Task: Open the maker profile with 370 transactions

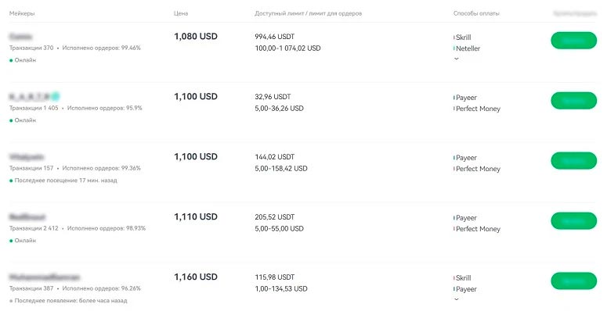Action: pyautogui.click(x=21, y=37)
